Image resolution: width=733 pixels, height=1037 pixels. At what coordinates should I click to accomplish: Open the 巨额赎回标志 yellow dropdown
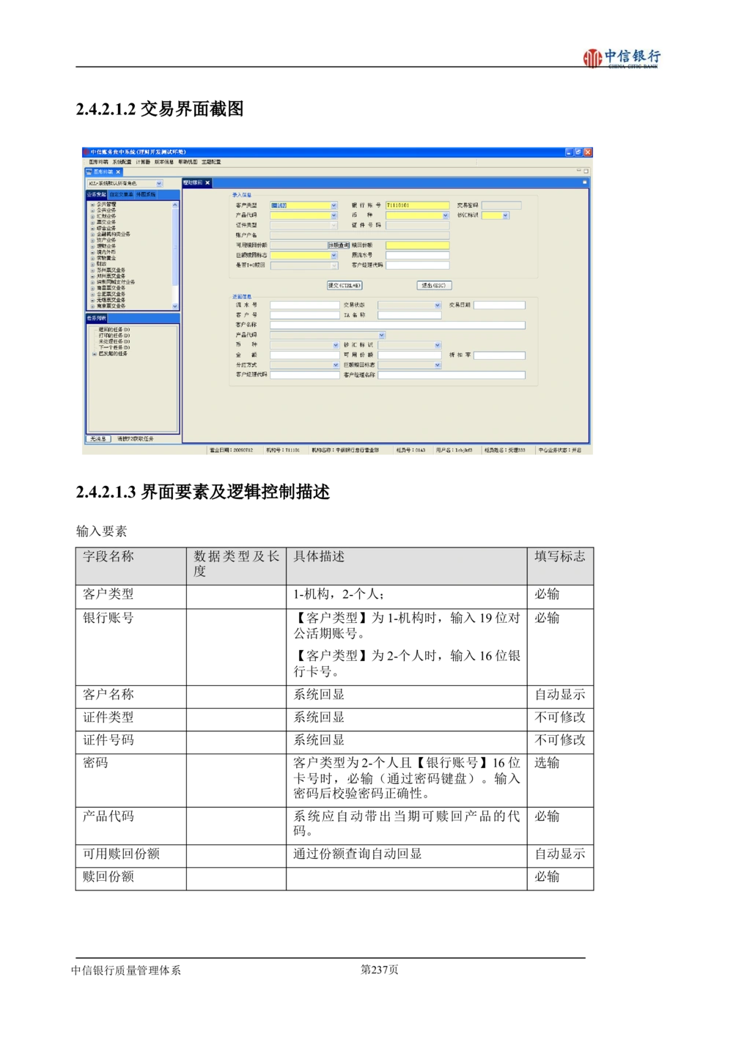(334, 256)
